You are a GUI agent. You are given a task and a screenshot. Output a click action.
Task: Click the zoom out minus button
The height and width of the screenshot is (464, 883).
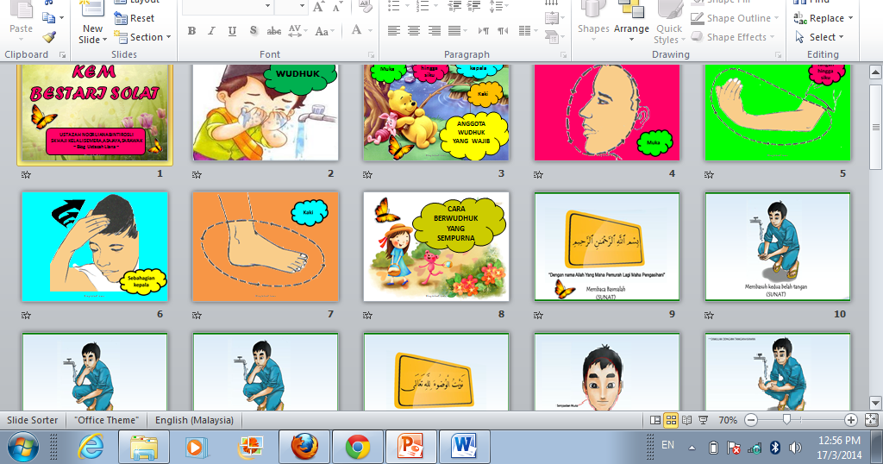pyautogui.click(x=751, y=420)
